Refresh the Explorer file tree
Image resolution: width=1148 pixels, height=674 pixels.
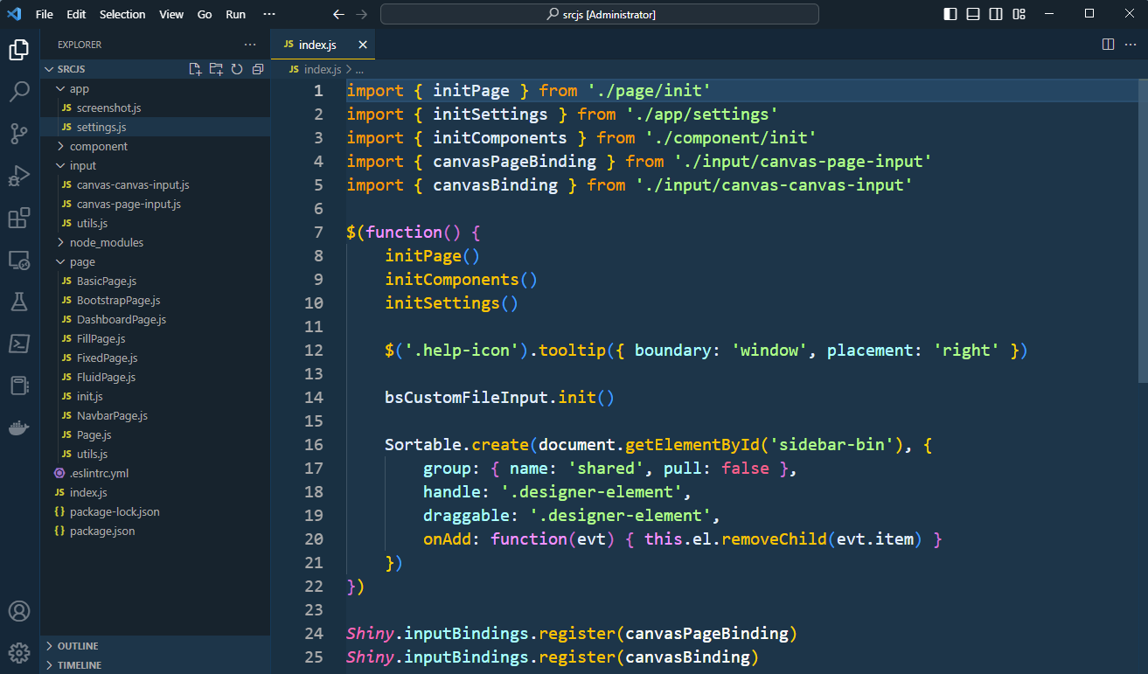237,69
